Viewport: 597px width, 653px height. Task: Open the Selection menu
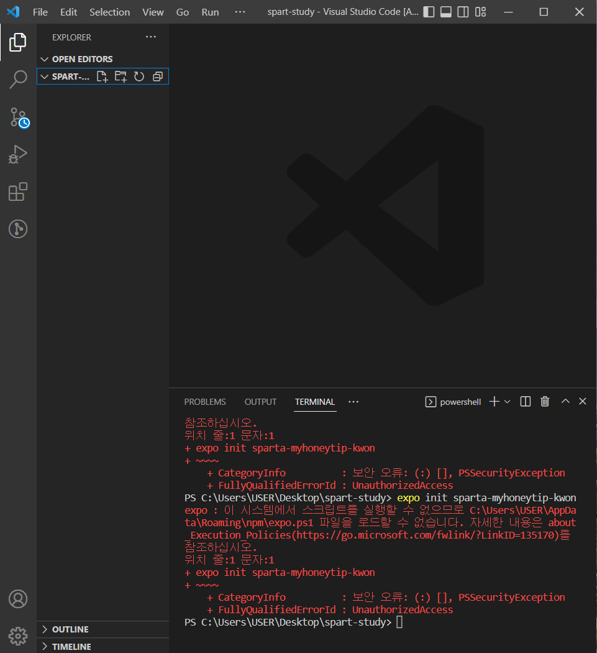[109, 12]
